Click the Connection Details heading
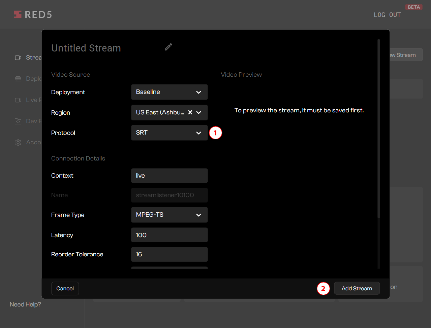The width and height of the screenshot is (431, 328). pyautogui.click(x=78, y=158)
